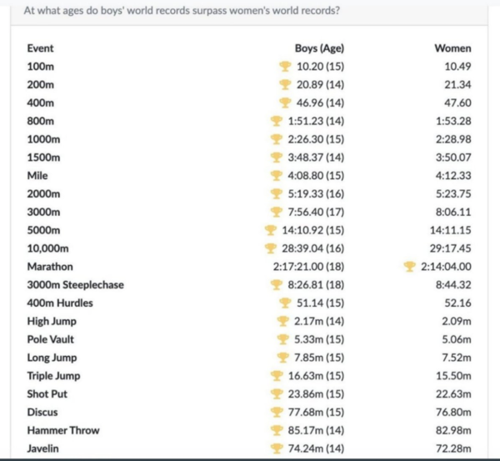
Task: Select the trophy icon next to High Jump 2.17m
Action: [282, 321]
